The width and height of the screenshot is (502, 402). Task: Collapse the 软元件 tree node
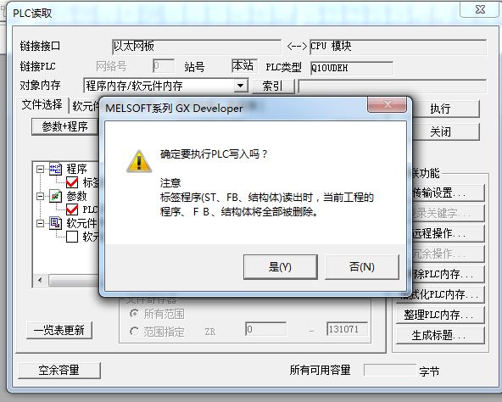pyautogui.click(x=41, y=223)
